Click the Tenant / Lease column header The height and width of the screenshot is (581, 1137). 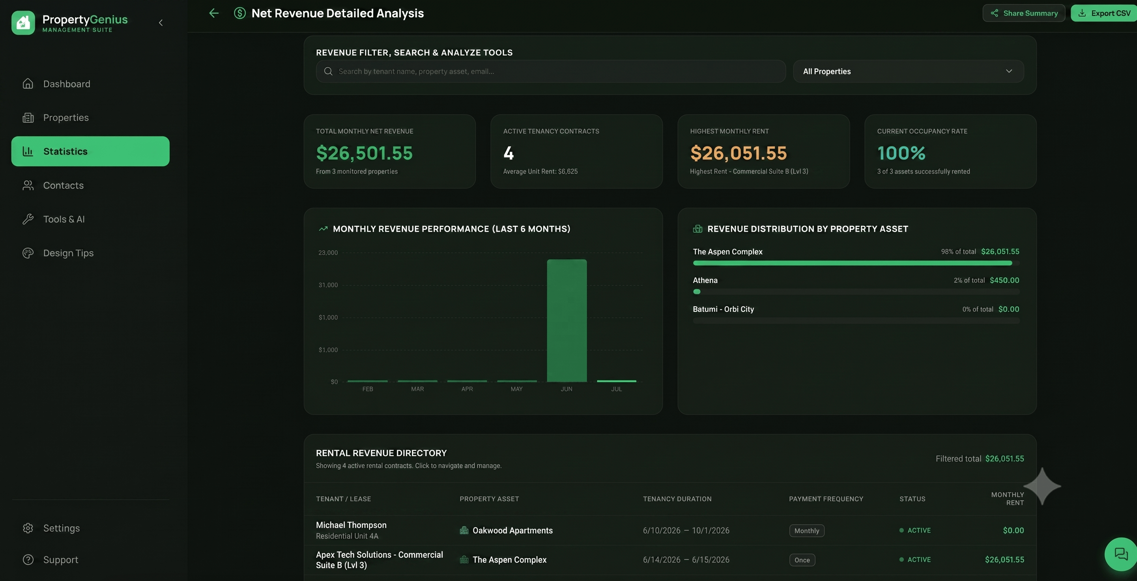(343, 499)
